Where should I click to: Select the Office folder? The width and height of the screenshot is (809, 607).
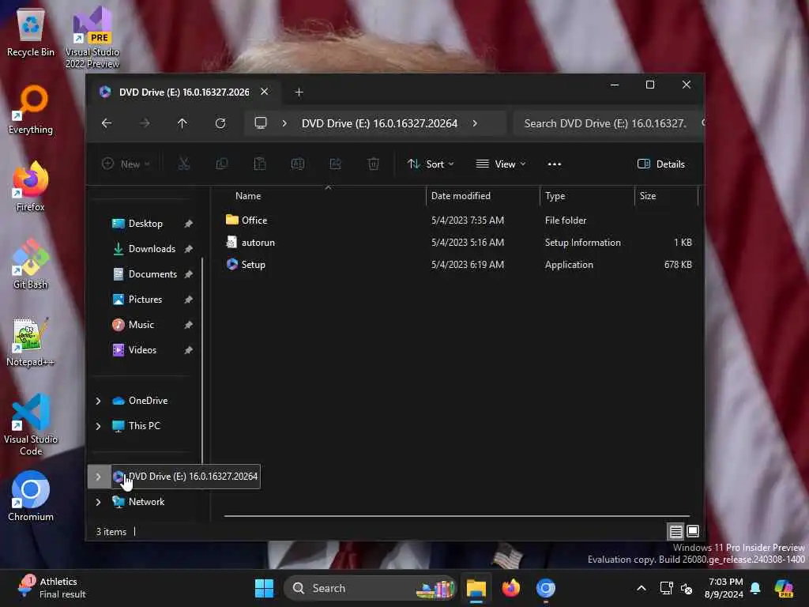click(254, 221)
